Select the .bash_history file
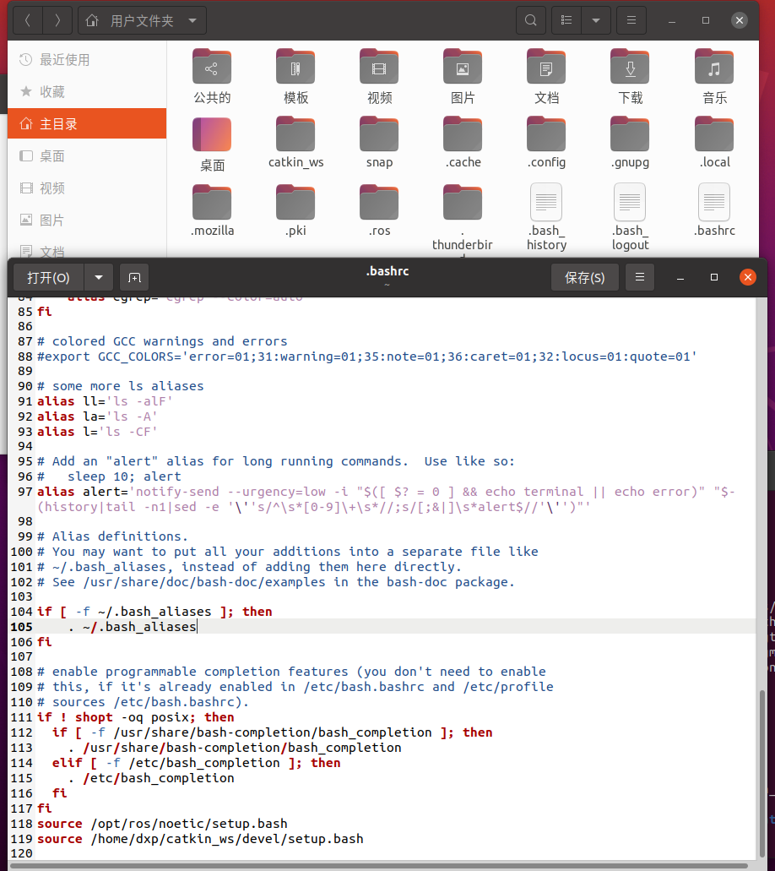Screen dimensions: 775x871 [x=546, y=202]
